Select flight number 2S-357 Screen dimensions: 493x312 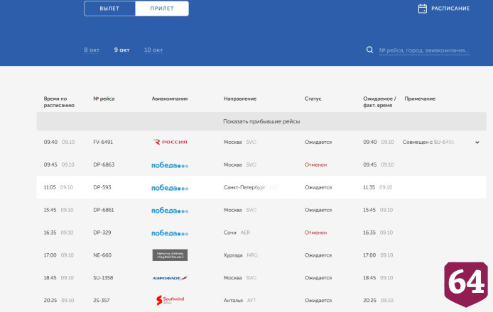(102, 300)
